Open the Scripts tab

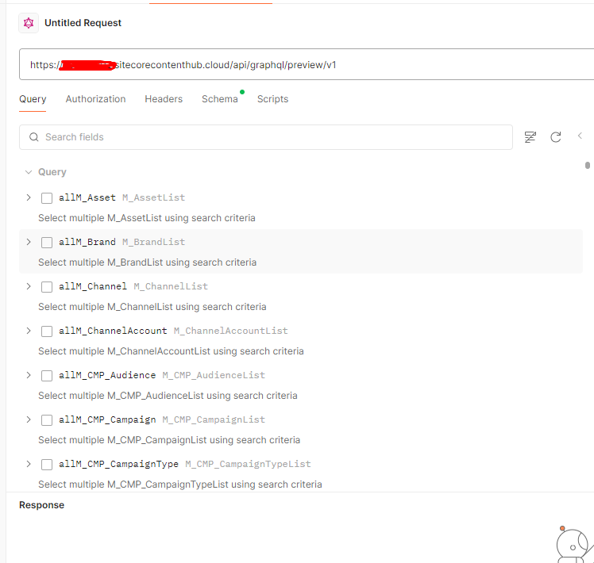click(x=272, y=99)
